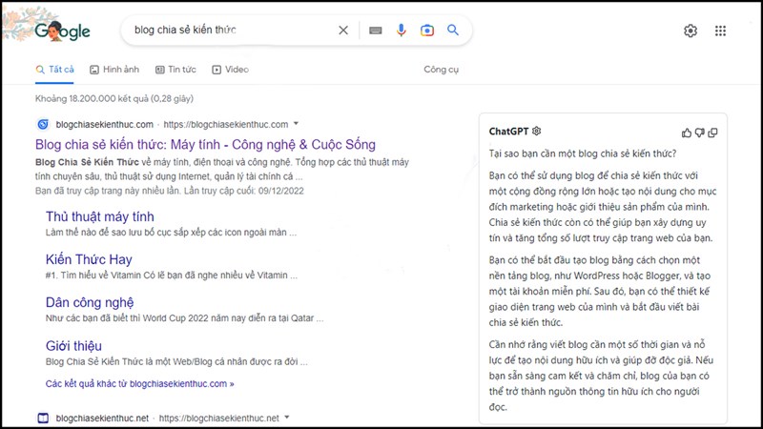Viewport: 763px width, 429px height.
Task: Clear the search box with X
Action: (x=343, y=31)
